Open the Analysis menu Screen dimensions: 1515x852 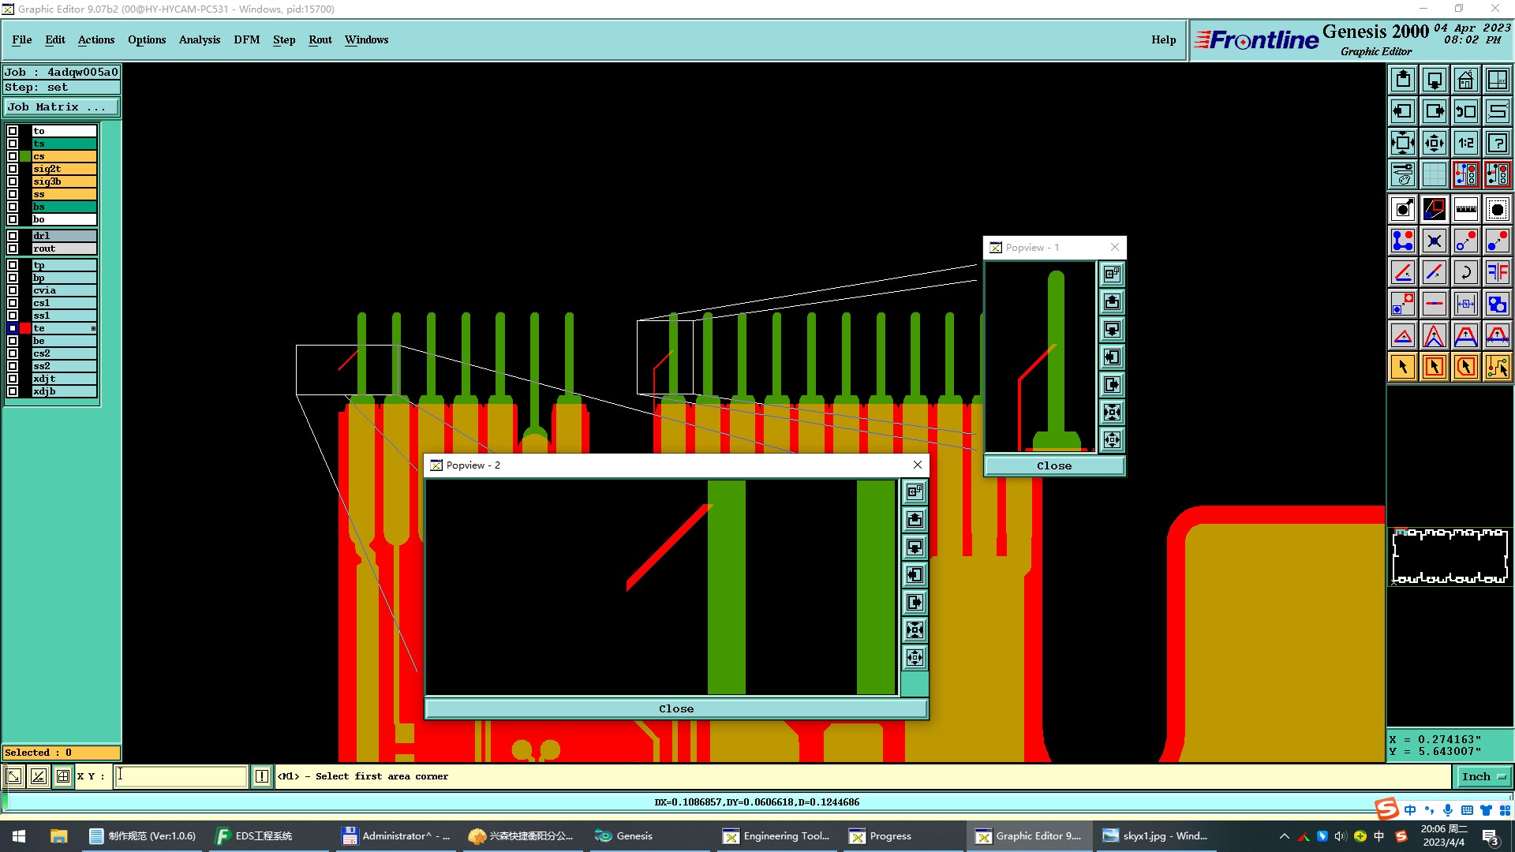tap(199, 39)
